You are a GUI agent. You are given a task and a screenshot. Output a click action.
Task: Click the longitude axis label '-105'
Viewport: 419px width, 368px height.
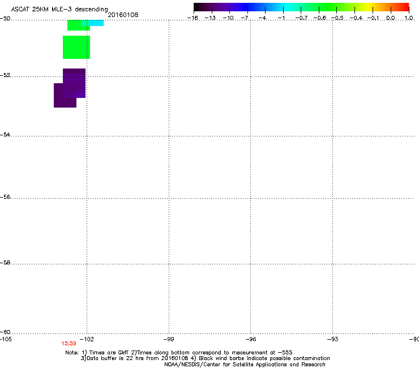click(6, 339)
